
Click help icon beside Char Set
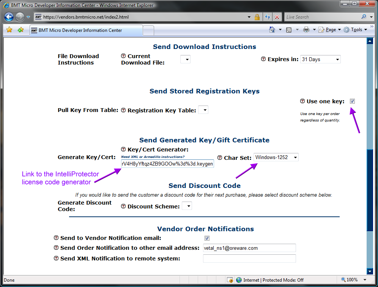[x=220, y=158]
